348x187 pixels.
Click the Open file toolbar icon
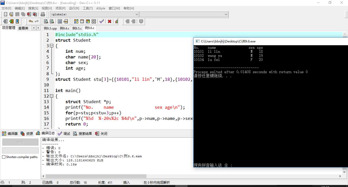[11, 14]
